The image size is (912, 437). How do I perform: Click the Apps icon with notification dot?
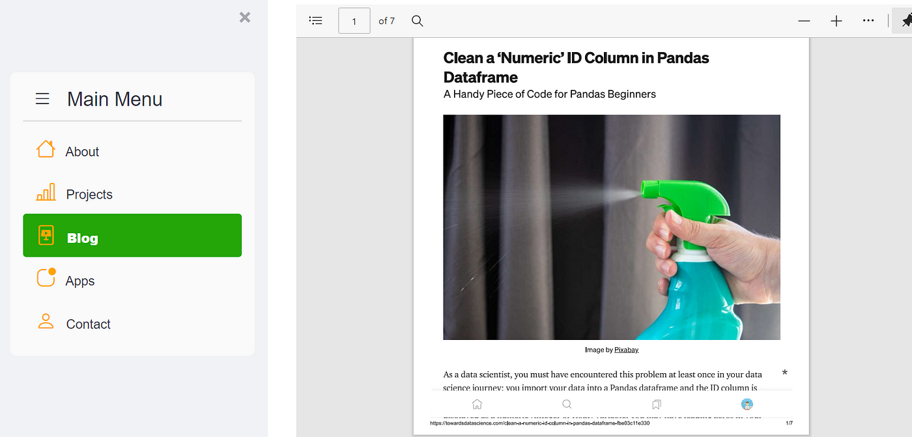(x=46, y=277)
